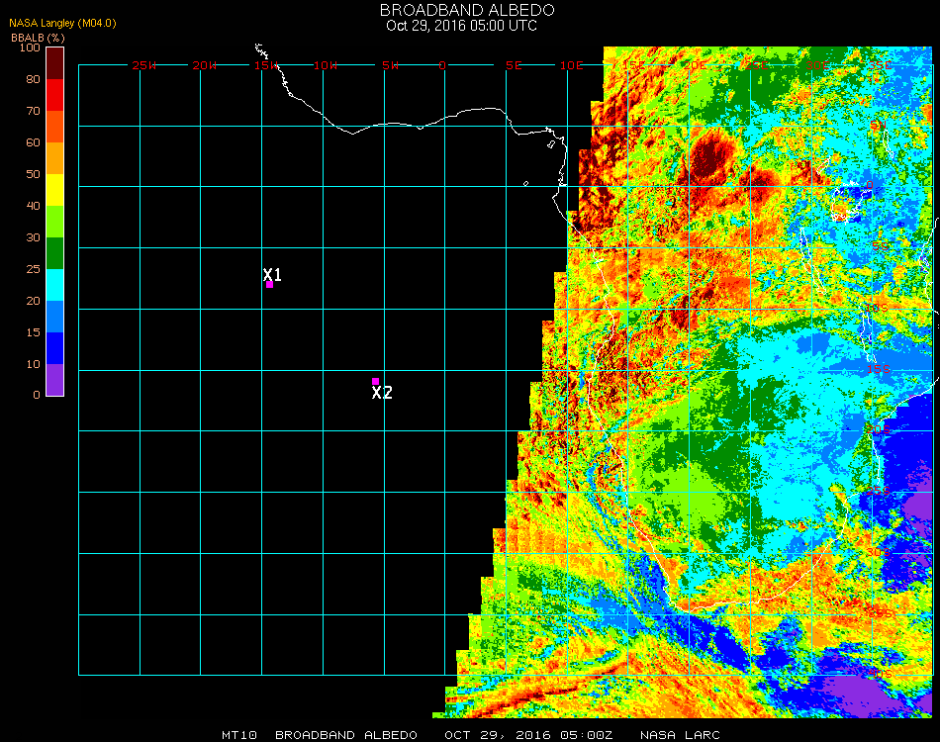Pick the purple 0-10 legend swatch
Viewport: 940px width, 742px height.
click(x=55, y=380)
